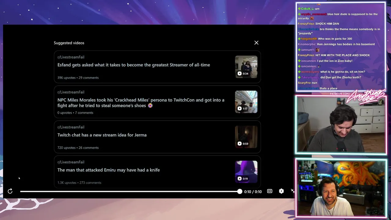Click ScaryFro 'nun' chat message
The image size is (391, 220).
pos(307,83)
